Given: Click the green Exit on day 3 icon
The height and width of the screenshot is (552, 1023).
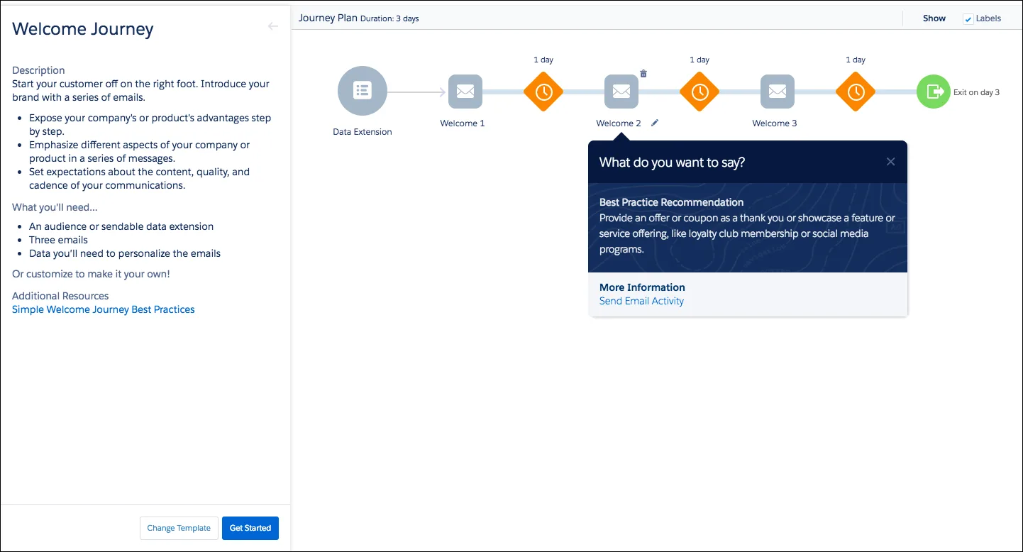Looking at the screenshot, I should tap(934, 92).
